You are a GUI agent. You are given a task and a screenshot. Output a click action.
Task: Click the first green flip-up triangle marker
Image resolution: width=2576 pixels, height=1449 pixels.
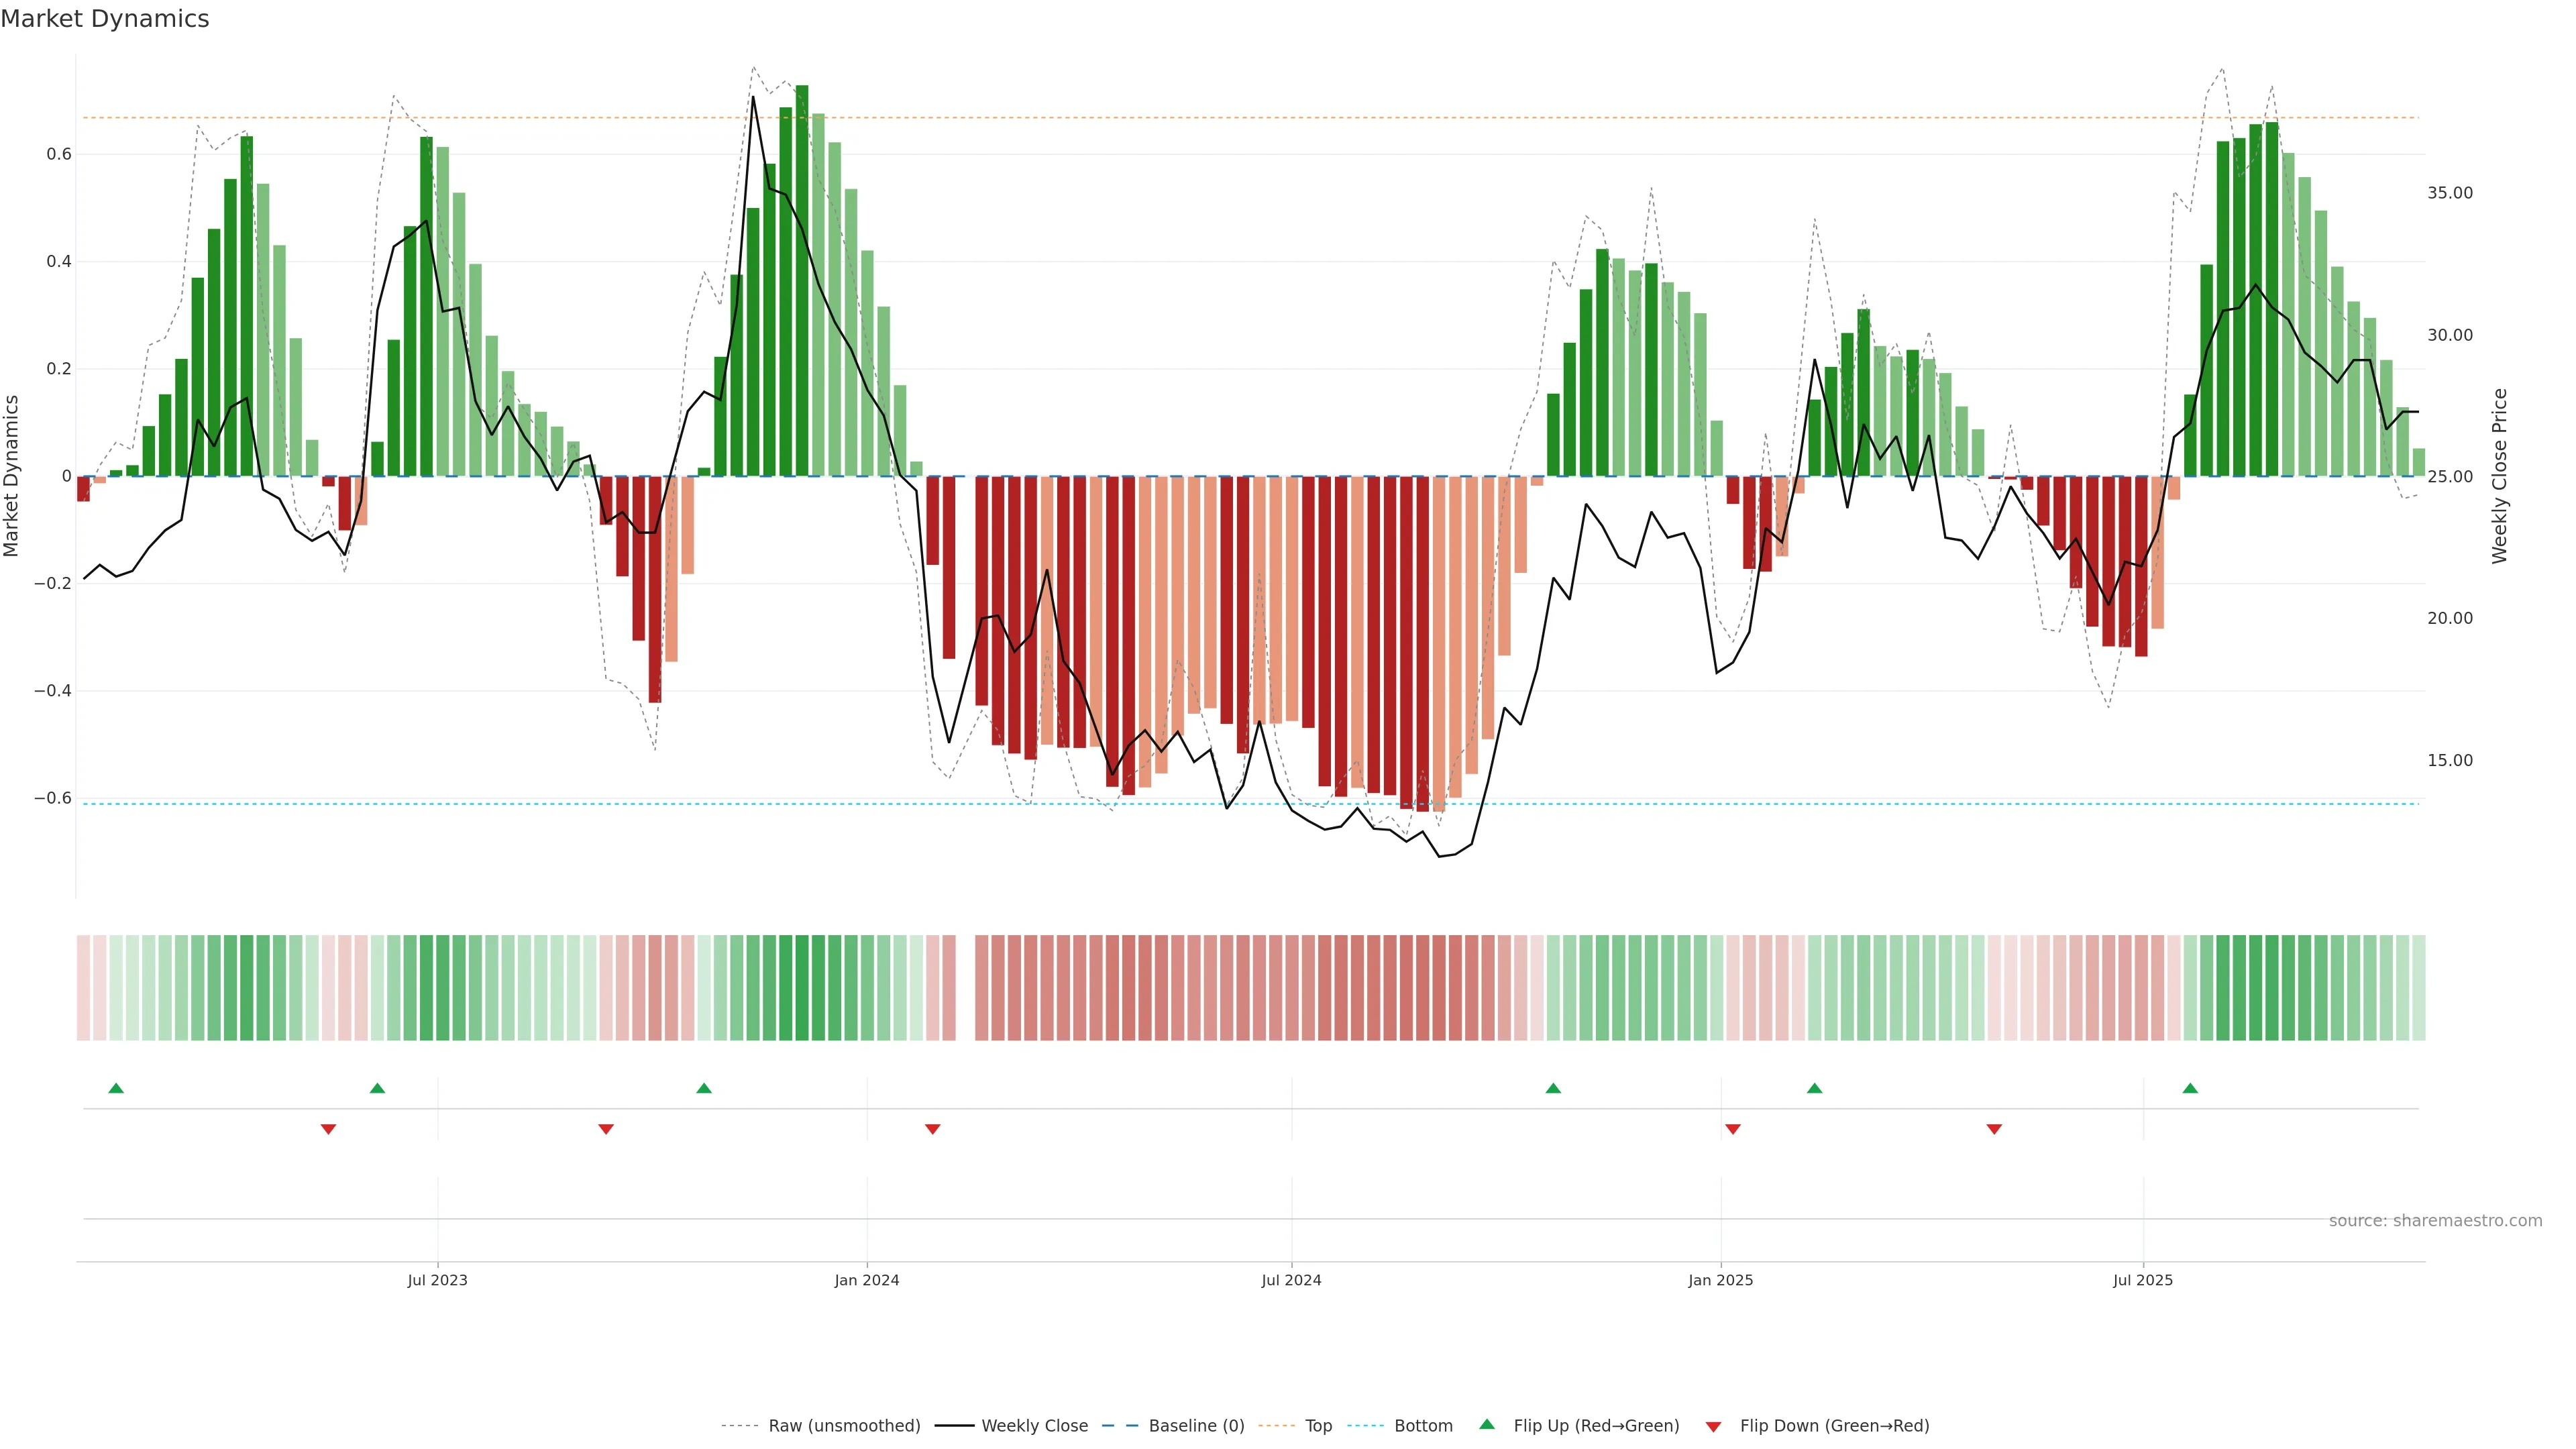point(116,1088)
